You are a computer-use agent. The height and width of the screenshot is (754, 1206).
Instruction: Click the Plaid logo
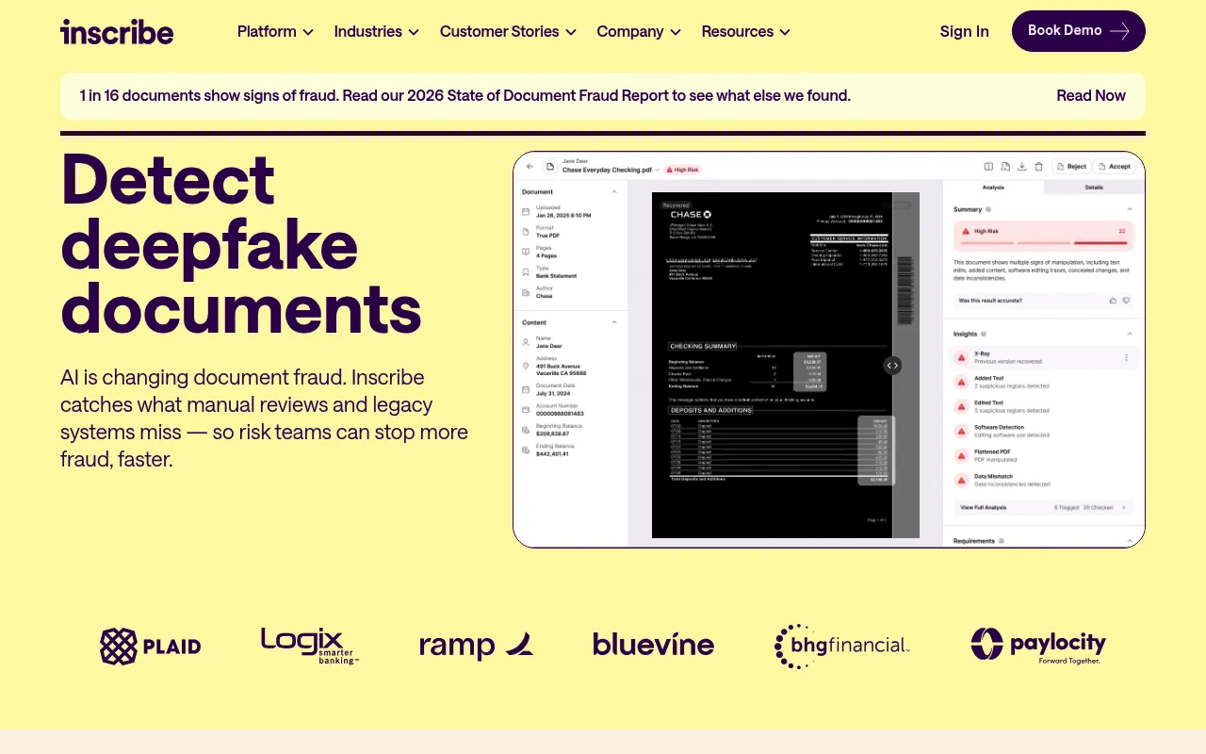tap(151, 647)
